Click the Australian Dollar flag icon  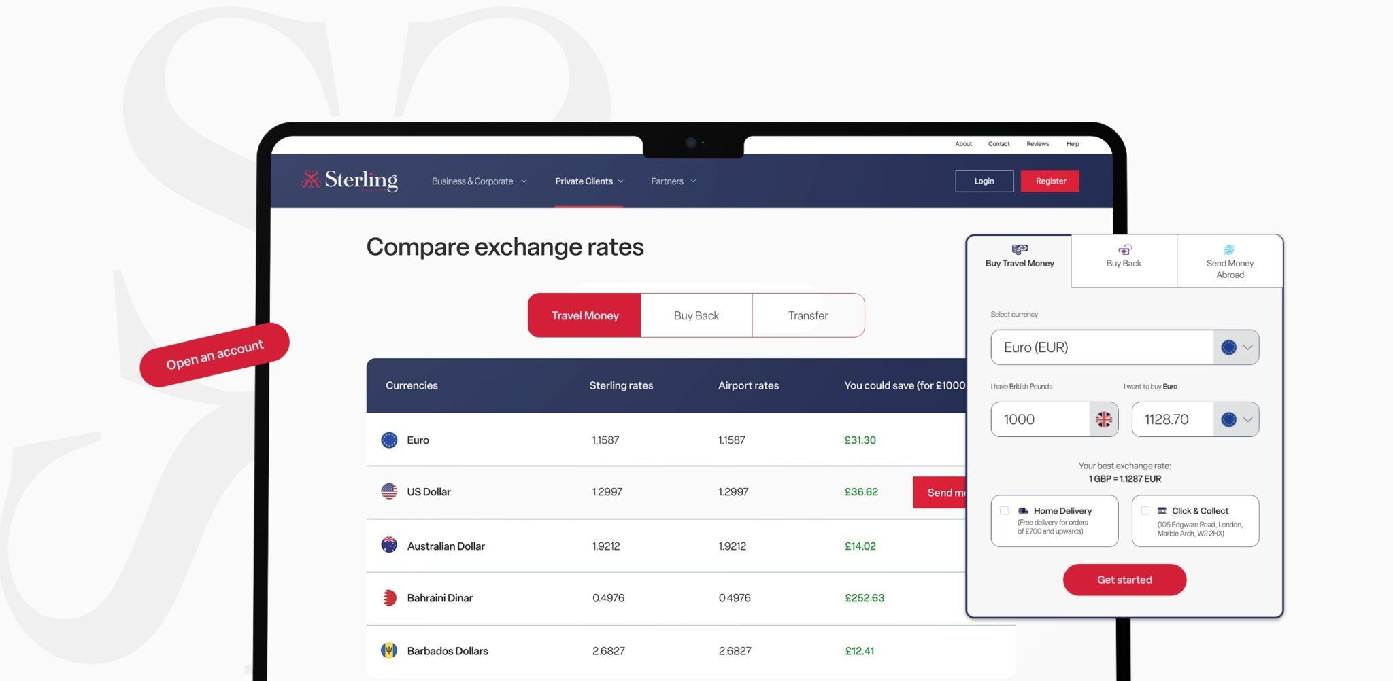click(389, 545)
